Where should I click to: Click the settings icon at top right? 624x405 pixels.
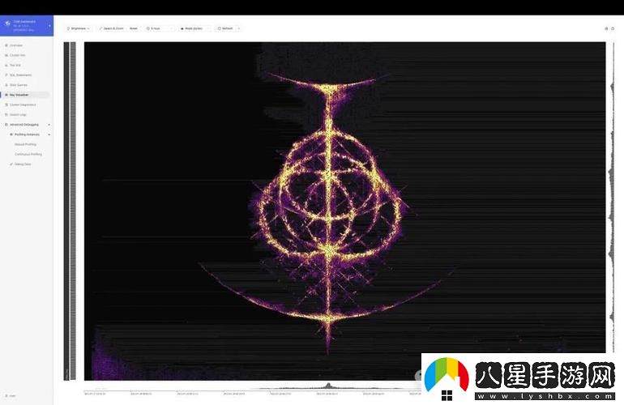(606, 28)
